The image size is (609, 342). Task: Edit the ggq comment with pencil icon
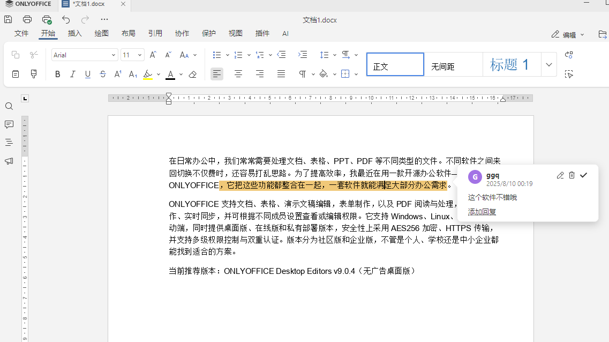click(560, 175)
